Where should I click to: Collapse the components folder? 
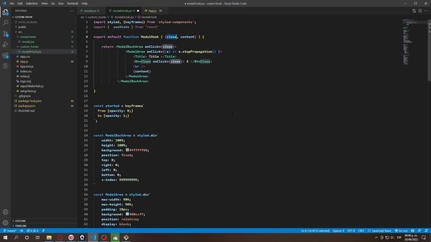(x=28, y=37)
